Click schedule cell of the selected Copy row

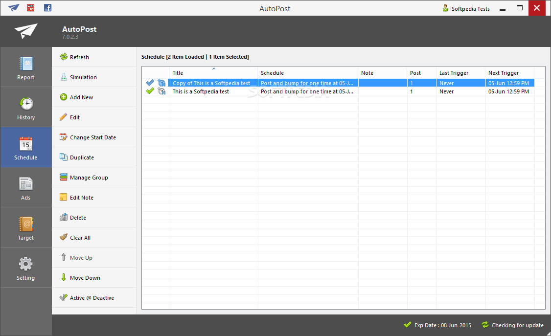pyautogui.click(x=308, y=83)
